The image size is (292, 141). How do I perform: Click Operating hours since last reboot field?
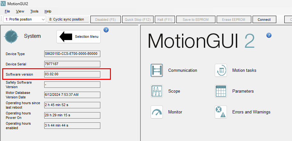[72, 105]
